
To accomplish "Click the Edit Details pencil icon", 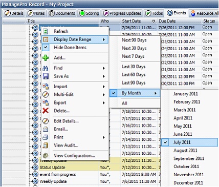I will point(46,121).
